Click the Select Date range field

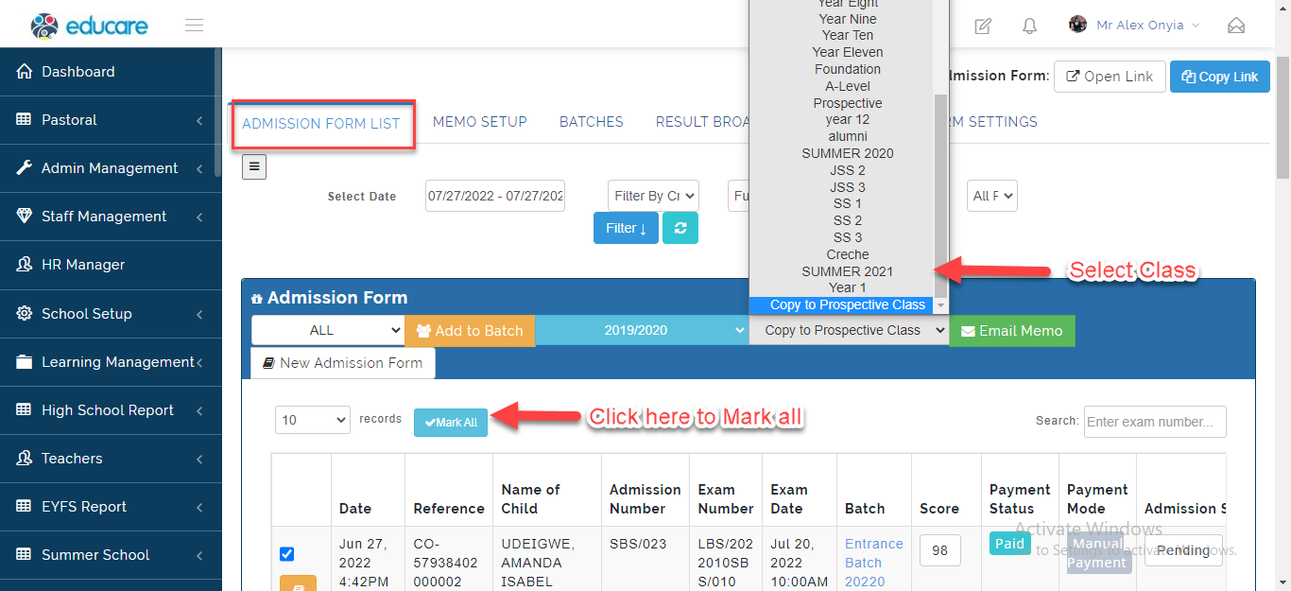point(495,196)
